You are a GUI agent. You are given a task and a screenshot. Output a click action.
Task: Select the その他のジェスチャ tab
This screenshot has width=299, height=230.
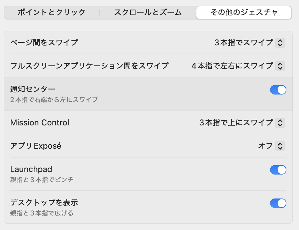coord(244,13)
